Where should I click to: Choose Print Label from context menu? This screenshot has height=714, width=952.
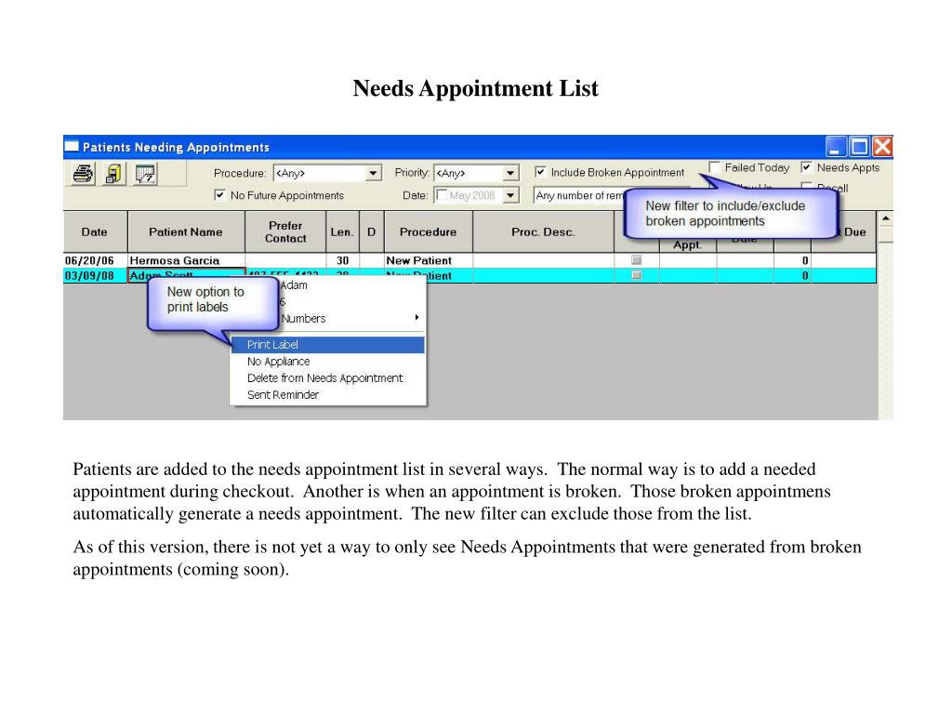pyautogui.click(x=328, y=345)
